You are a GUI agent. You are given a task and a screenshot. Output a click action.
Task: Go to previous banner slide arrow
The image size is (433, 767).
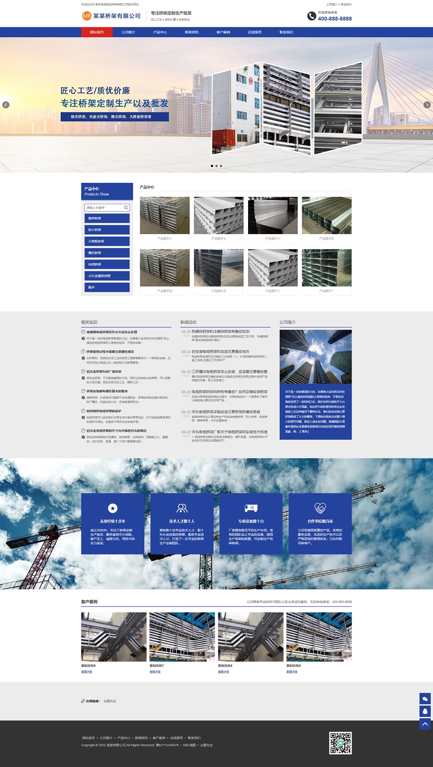(x=6, y=105)
